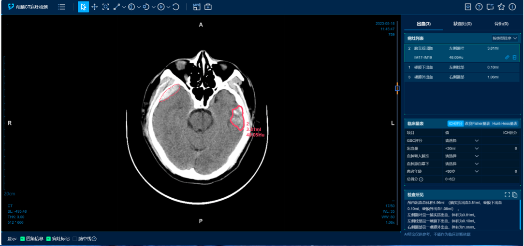
Task: Open the list menu icon
Action: tap(62, 7)
